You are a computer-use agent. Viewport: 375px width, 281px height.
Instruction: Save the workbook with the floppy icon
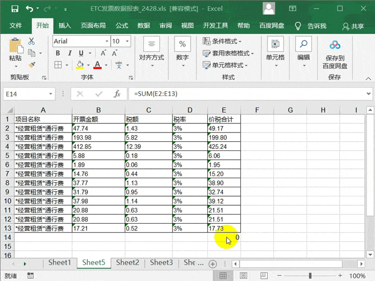15,9
